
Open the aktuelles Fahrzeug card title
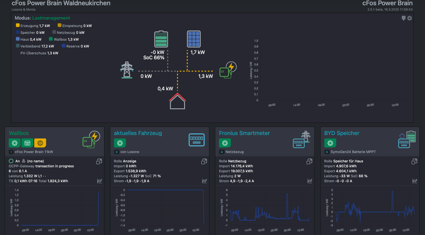[138, 133]
